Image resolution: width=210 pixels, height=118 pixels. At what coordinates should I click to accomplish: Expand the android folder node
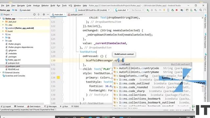click(x=3, y=28)
